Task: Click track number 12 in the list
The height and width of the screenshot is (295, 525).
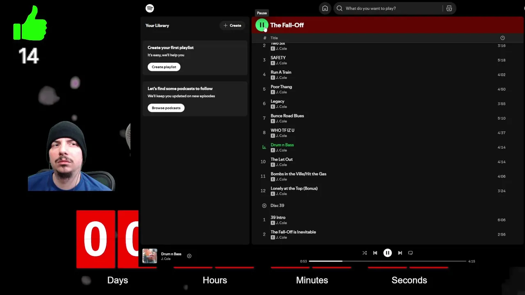Action: pos(263,191)
